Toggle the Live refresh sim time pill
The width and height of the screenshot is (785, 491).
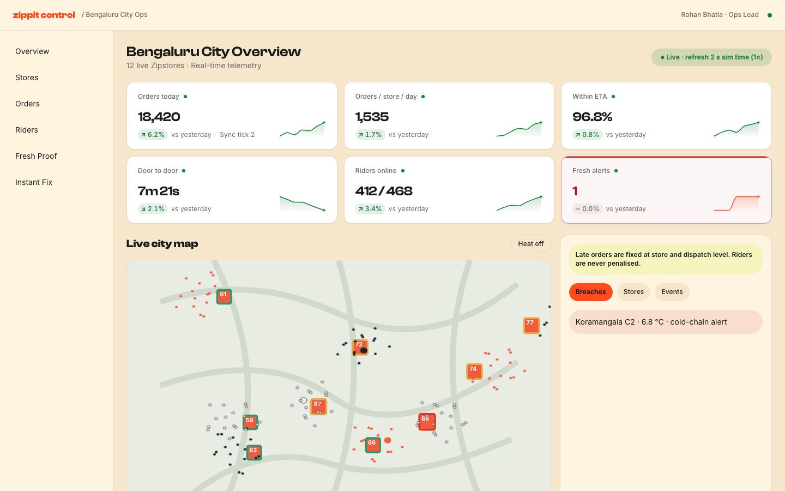[711, 57]
